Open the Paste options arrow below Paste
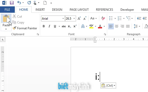The width and height of the screenshot is (148, 92). pos(6,29)
